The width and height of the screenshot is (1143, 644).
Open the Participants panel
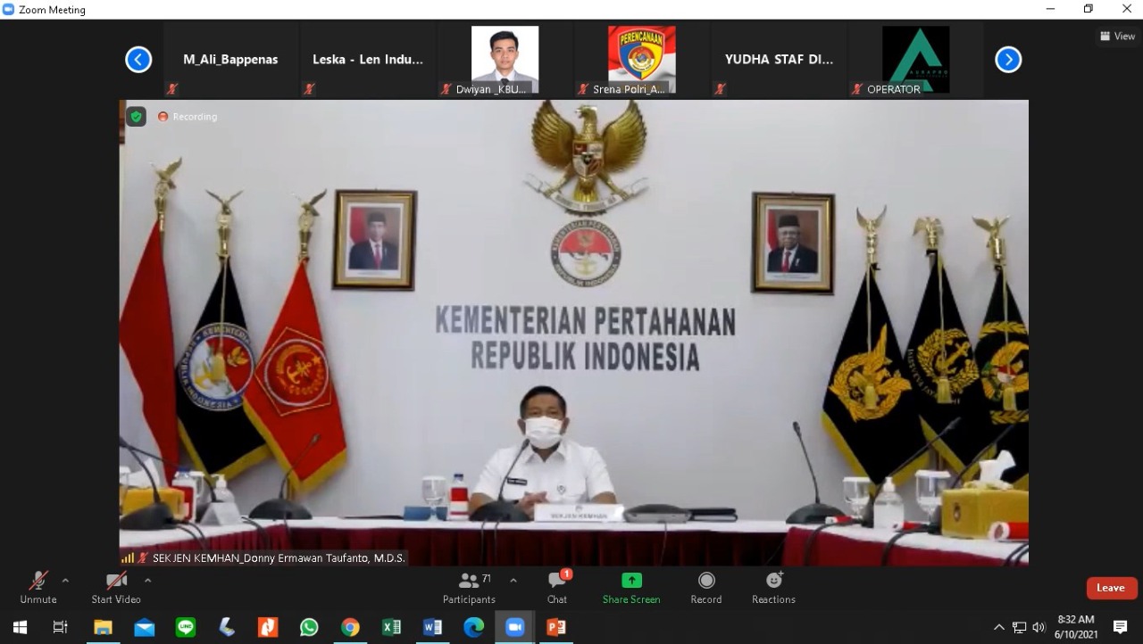(469, 588)
